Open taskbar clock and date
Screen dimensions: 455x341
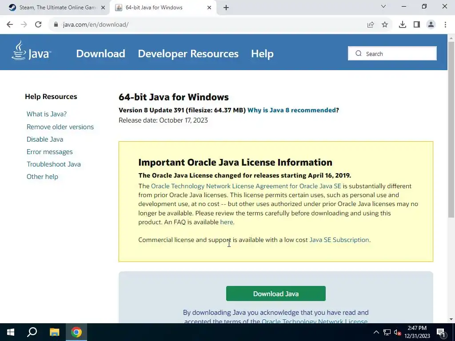417,332
